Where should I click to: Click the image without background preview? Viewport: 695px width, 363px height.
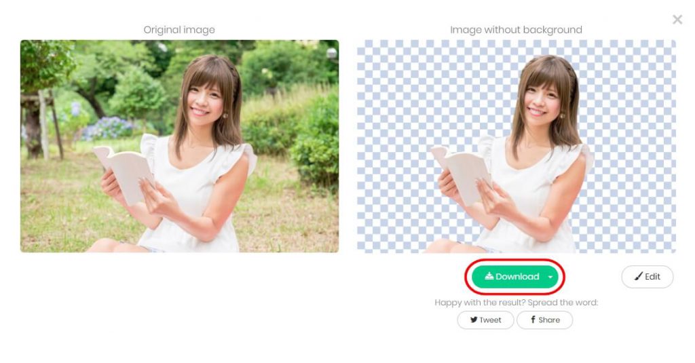tap(516, 147)
